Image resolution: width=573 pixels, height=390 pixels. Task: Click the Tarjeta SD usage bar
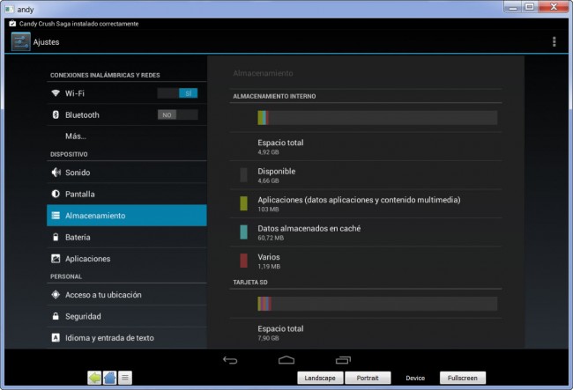(x=377, y=304)
